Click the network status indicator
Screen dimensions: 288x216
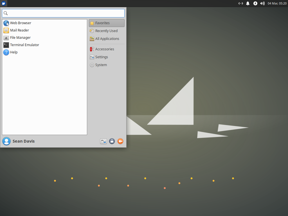click(240, 3)
